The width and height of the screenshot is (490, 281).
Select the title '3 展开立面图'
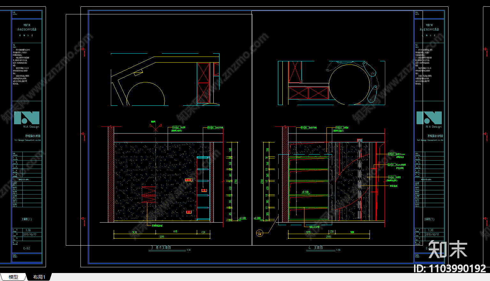pos(161,247)
